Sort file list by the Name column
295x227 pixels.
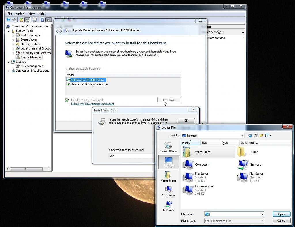click(190, 142)
